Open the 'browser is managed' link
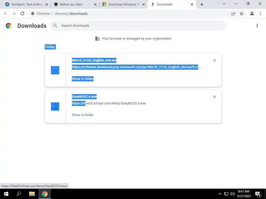This screenshot has height=199, width=266. 125,38
